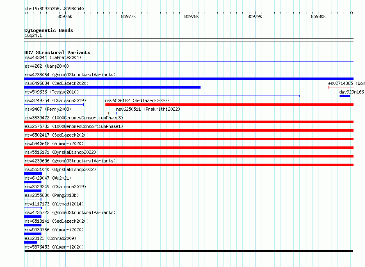Open the DGV Structural Variants track title

pyautogui.click(x=57, y=52)
